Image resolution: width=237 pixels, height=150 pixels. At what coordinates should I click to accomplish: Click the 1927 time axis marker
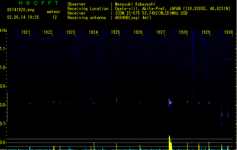pos(161,32)
